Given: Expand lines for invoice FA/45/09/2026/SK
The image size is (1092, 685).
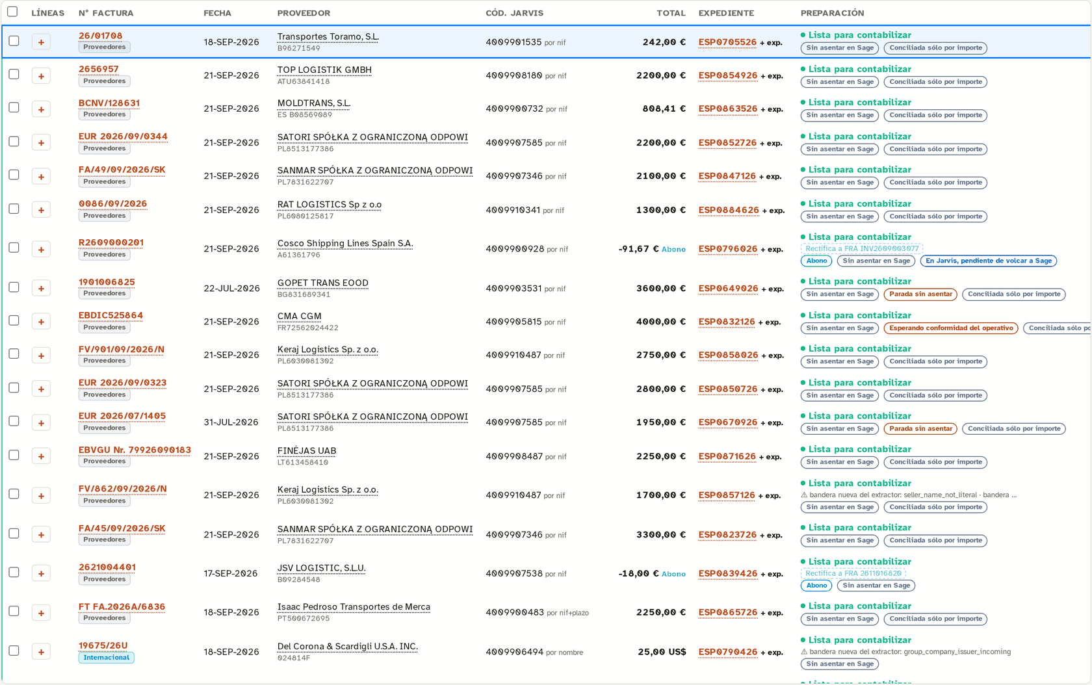Looking at the screenshot, I should point(41,535).
